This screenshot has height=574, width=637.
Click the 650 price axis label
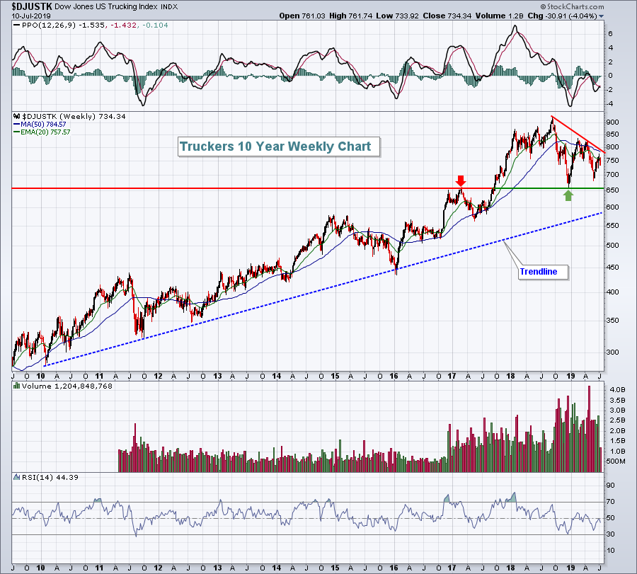(612, 190)
